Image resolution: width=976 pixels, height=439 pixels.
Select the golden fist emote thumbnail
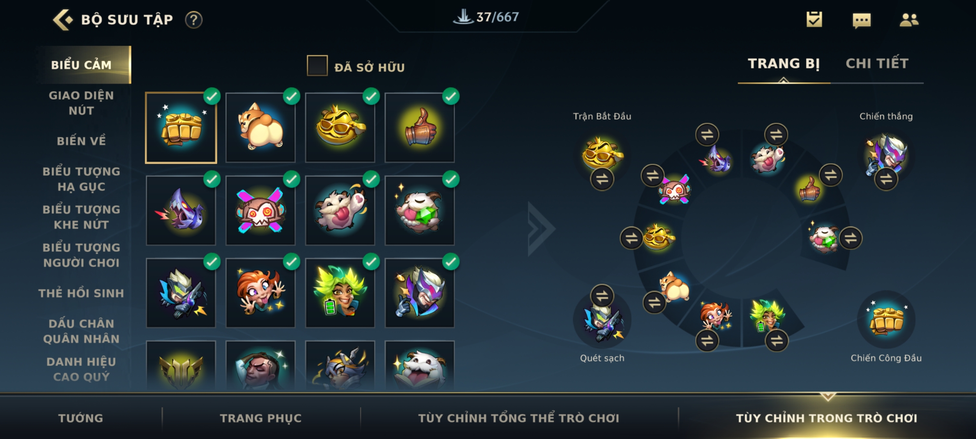181,128
